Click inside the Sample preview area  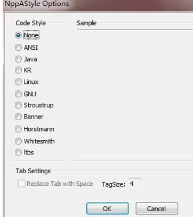pos(135,92)
